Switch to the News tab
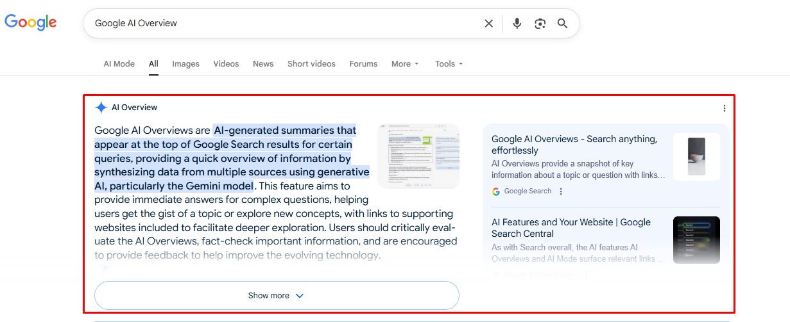Viewport: 790px width, 322px height. (x=263, y=64)
